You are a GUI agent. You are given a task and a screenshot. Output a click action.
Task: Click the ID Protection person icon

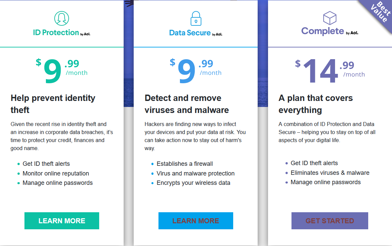[62, 18]
